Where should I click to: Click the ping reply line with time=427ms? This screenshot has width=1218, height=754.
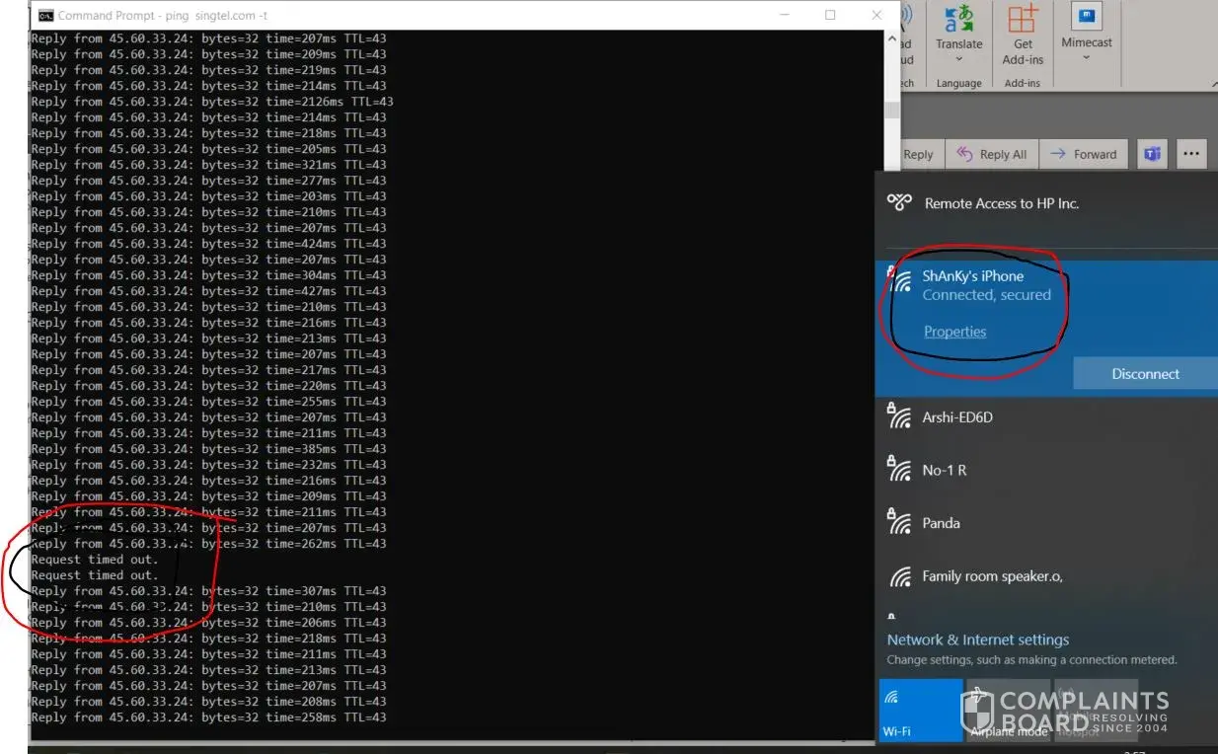(208, 291)
